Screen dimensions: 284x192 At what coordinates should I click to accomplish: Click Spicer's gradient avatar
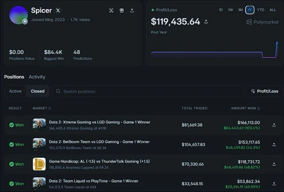[x=19, y=15]
